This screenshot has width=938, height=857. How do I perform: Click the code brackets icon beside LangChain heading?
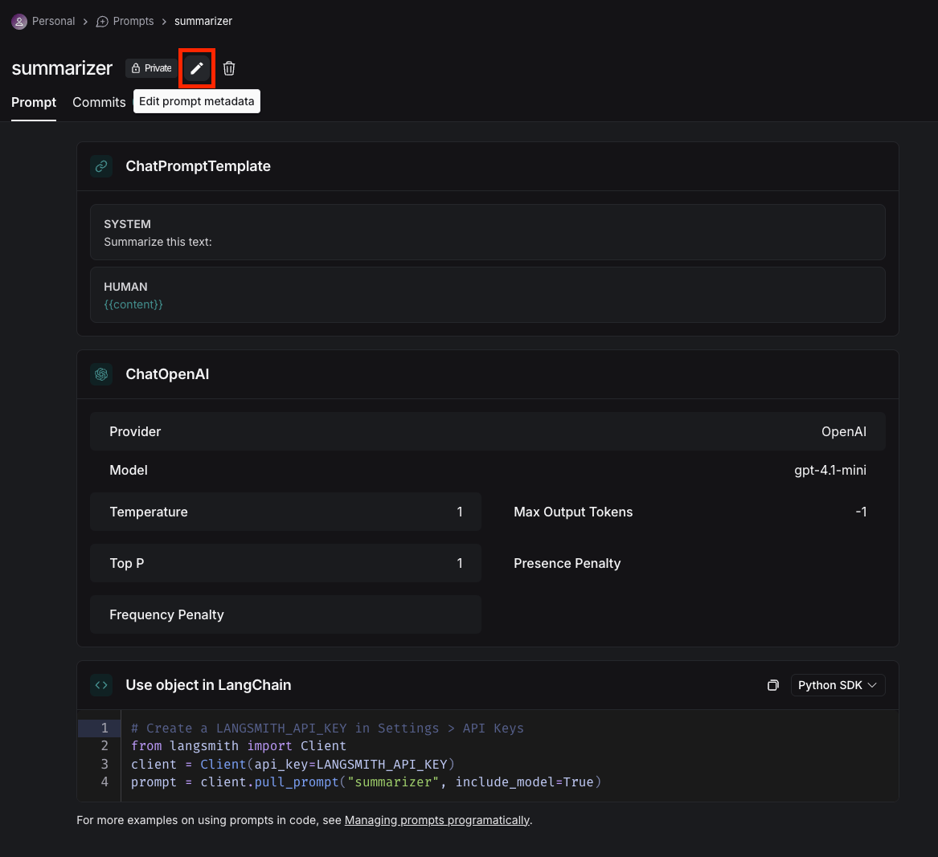coord(101,685)
